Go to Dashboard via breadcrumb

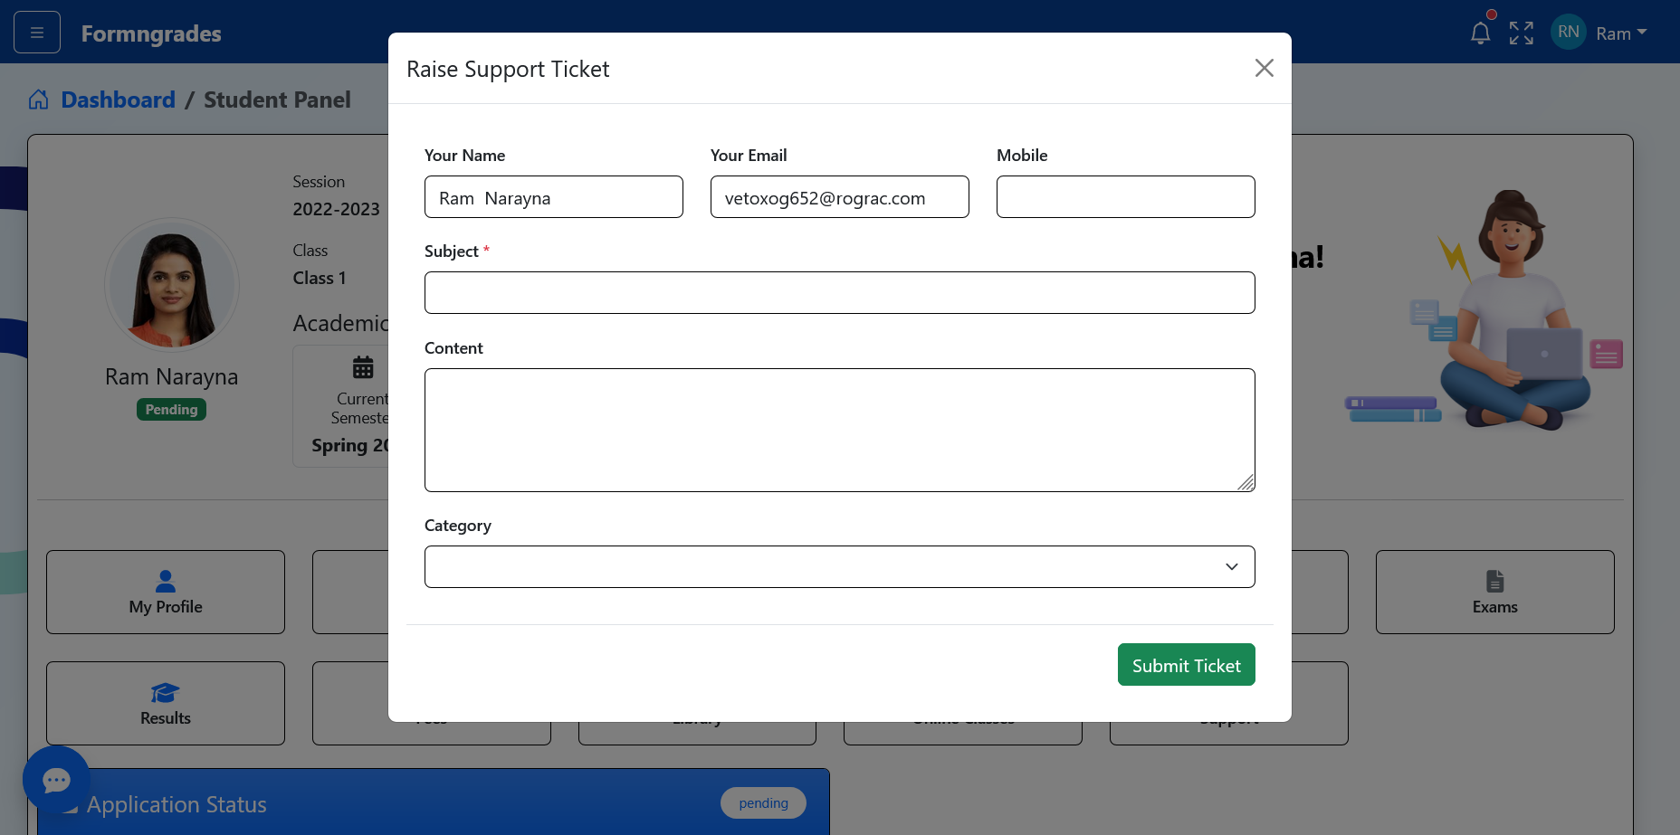tap(118, 100)
